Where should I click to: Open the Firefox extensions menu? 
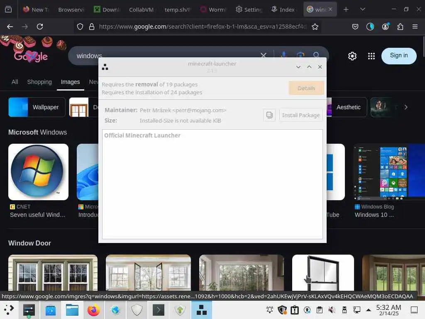point(400,27)
